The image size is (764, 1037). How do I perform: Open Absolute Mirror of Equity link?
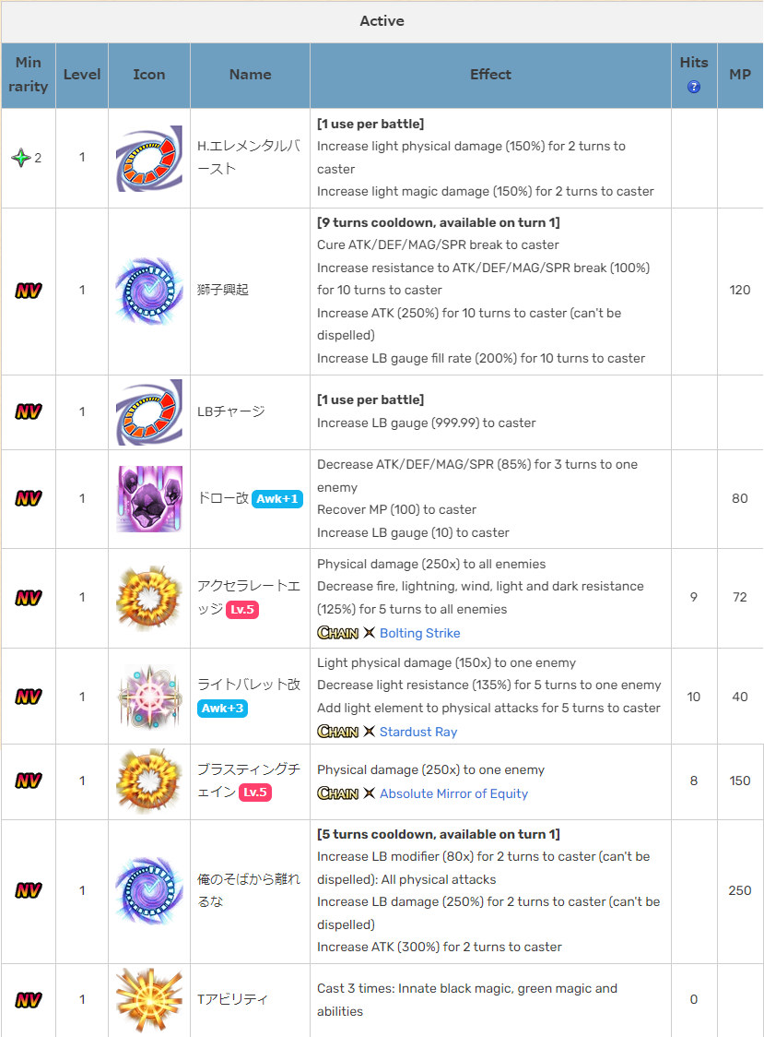click(453, 793)
